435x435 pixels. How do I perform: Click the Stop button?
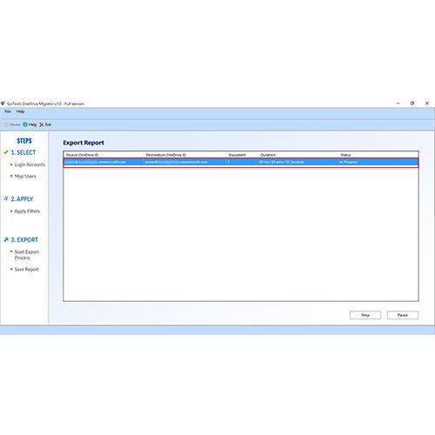click(365, 315)
